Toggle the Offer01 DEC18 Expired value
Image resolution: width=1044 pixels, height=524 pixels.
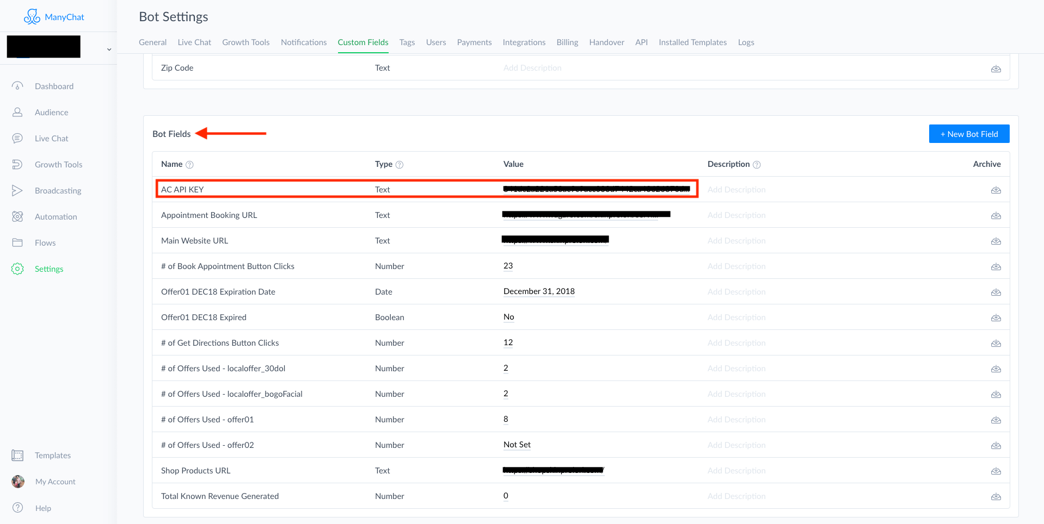[x=508, y=317]
